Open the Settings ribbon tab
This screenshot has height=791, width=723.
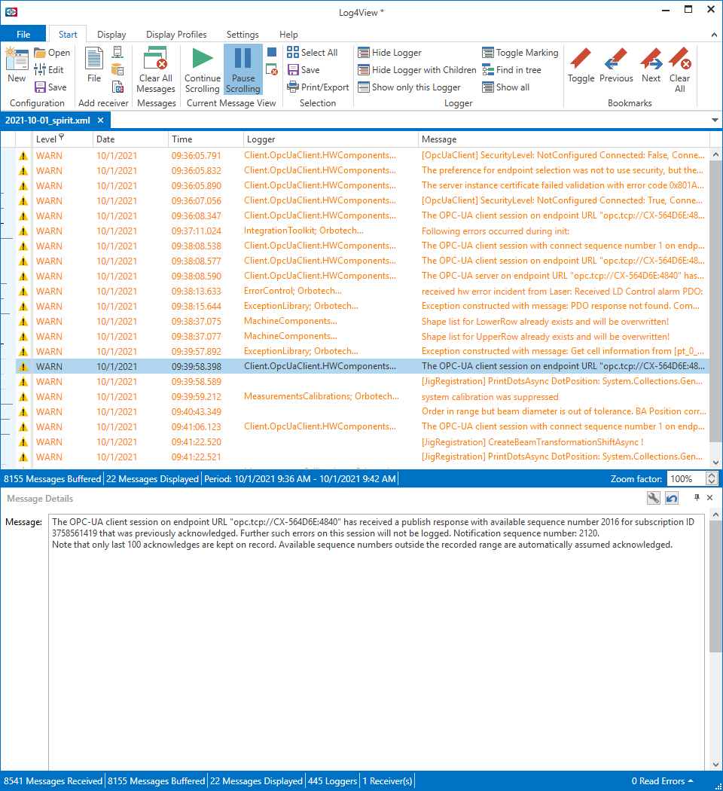pos(243,35)
